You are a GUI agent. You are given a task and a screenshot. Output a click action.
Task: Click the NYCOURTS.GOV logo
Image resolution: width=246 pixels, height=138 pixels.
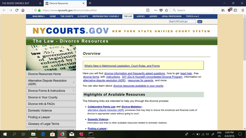71,30
